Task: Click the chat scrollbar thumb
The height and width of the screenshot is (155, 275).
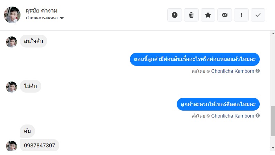Action: 273,121
